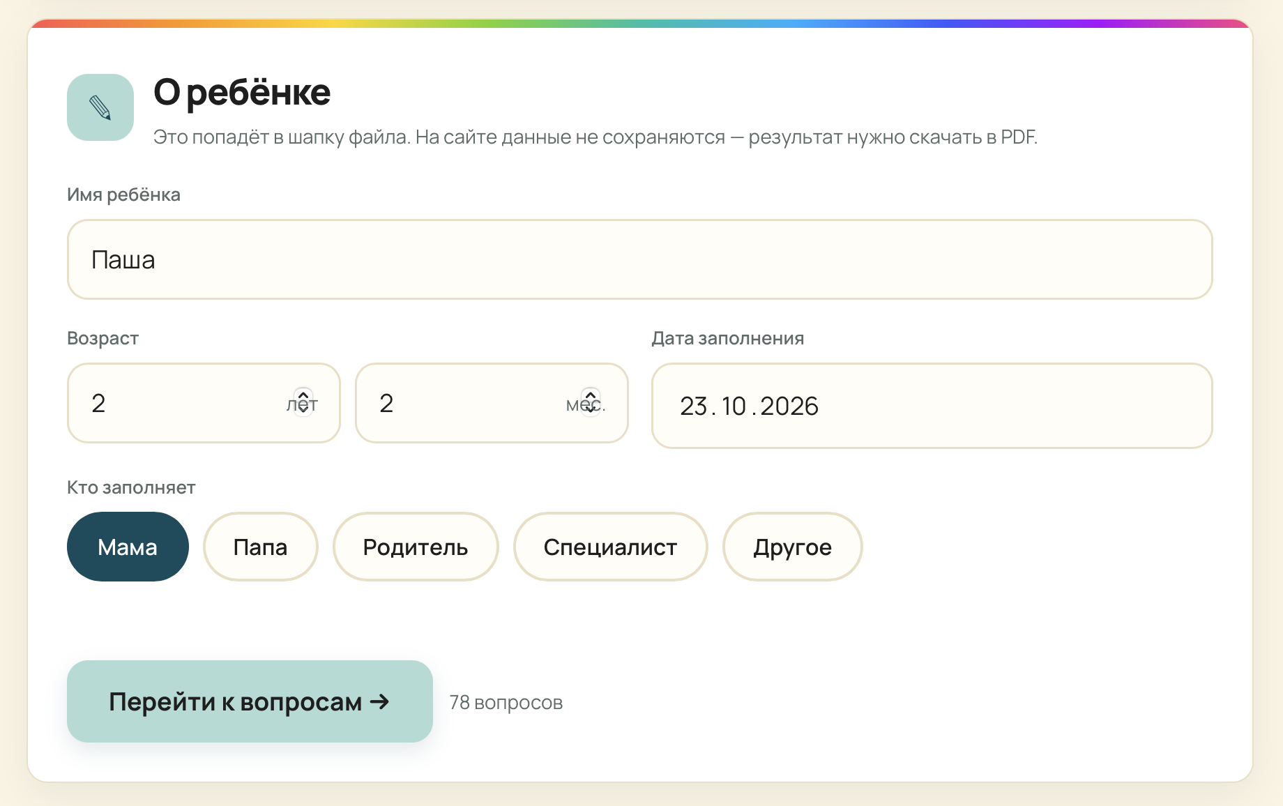Image resolution: width=1283 pixels, height=806 pixels.
Task: Click the pencil icon beside the heading
Action: click(100, 107)
